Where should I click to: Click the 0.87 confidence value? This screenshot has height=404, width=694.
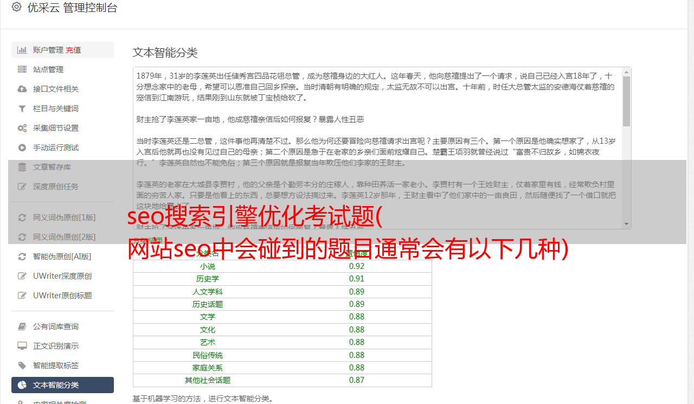pos(357,380)
